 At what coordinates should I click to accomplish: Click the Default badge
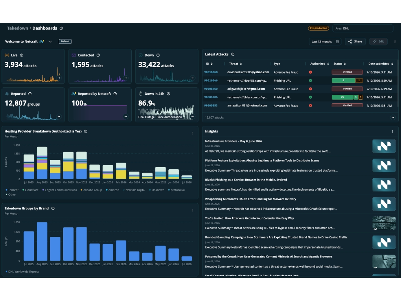tap(65, 41)
